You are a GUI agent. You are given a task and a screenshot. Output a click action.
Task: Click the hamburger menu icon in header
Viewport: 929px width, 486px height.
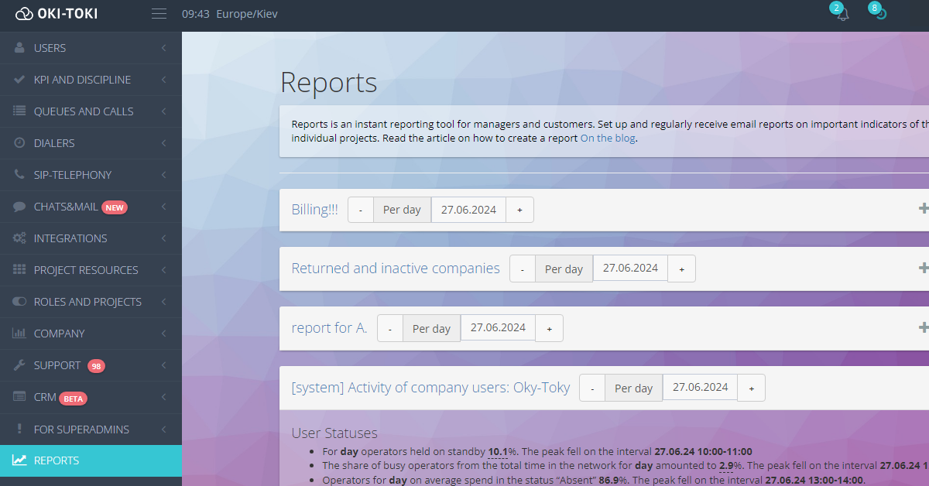click(159, 14)
